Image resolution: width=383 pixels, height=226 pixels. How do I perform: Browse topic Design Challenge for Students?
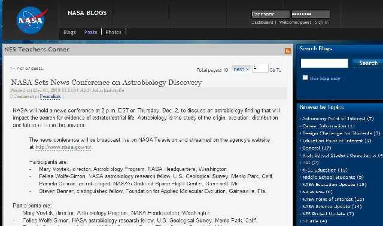[341, 133]
